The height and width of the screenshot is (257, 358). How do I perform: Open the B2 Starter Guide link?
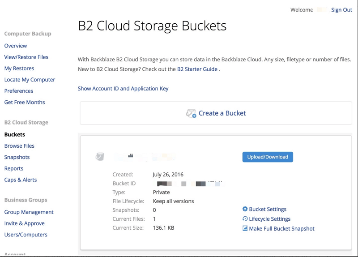point(197,69)
